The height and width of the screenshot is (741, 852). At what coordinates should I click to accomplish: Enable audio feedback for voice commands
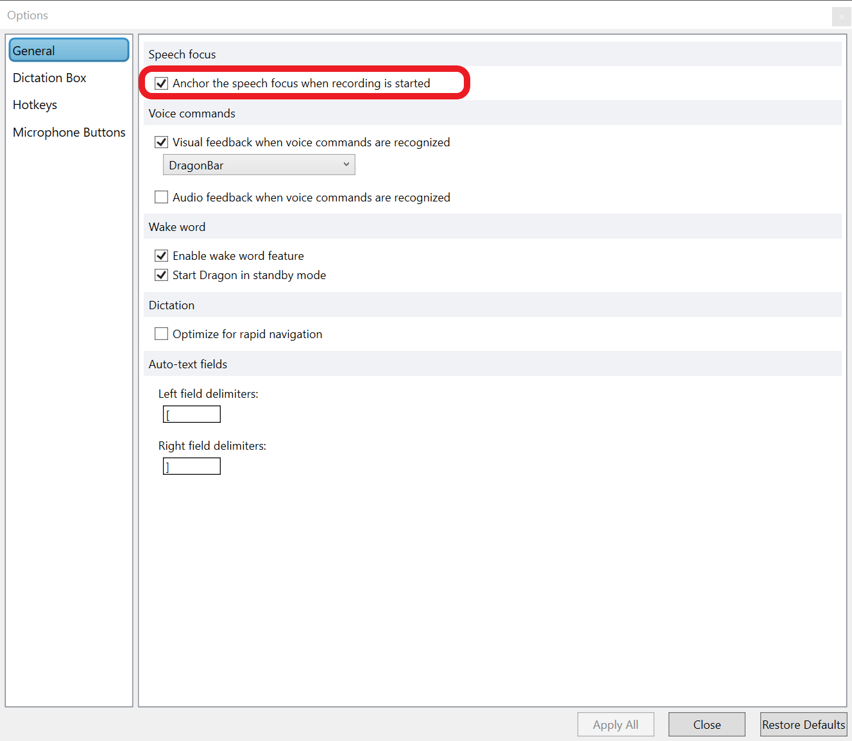pyautogui.click(x=162, y=198)
